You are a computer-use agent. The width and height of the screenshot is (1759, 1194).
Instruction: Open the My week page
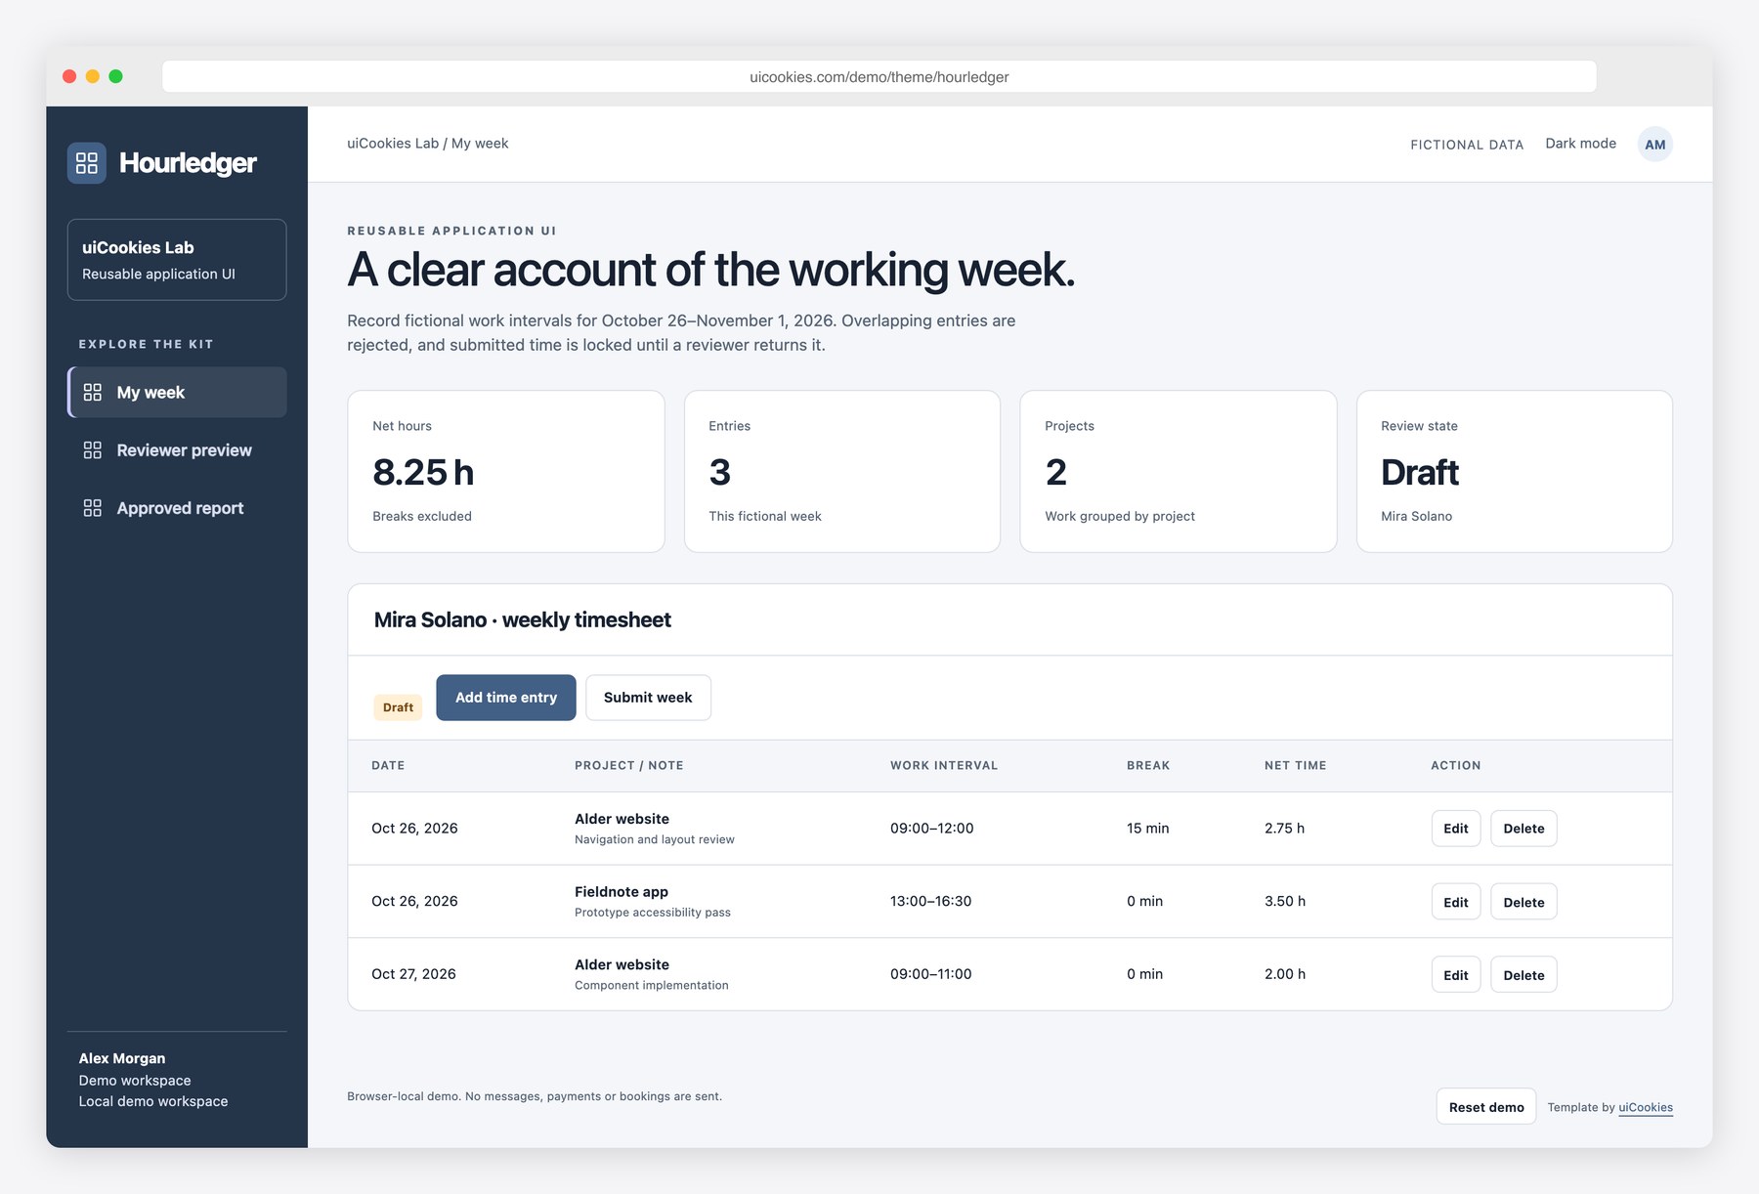point(177,392)
